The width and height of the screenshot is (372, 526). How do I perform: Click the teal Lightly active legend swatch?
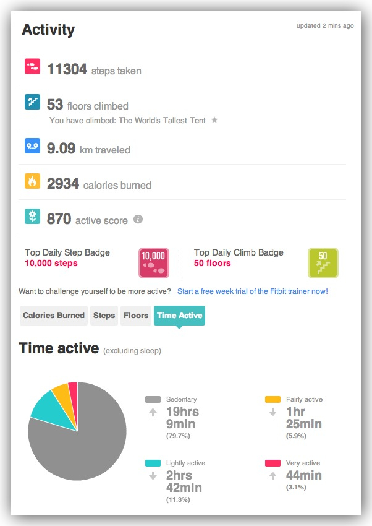[153, 463]
